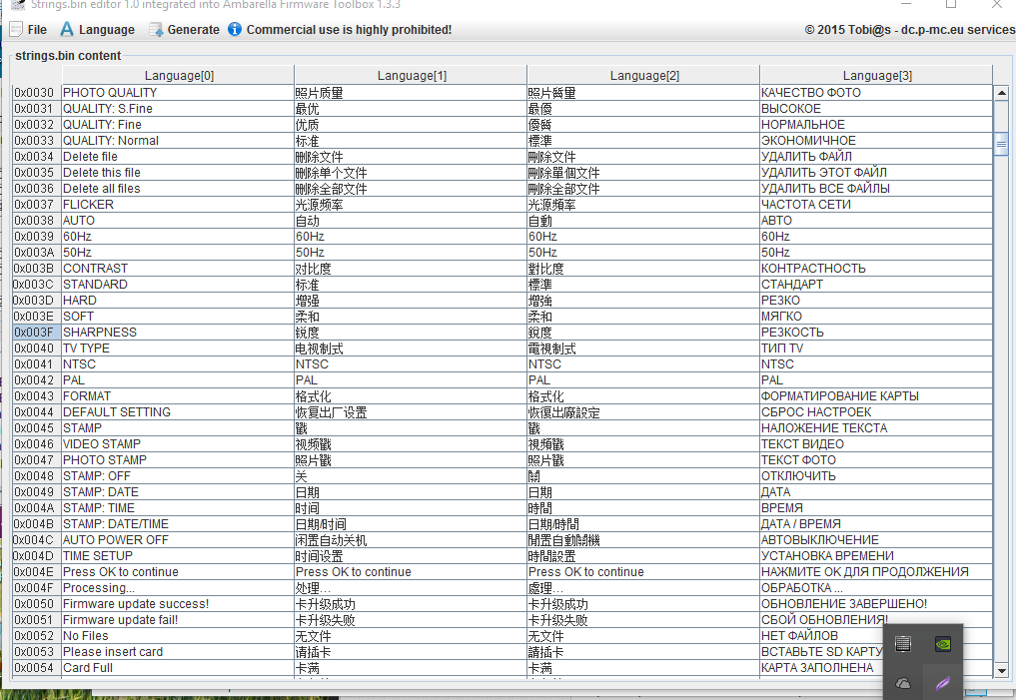Open the File menu
The image size is (1016, 700).
[28, 29]
